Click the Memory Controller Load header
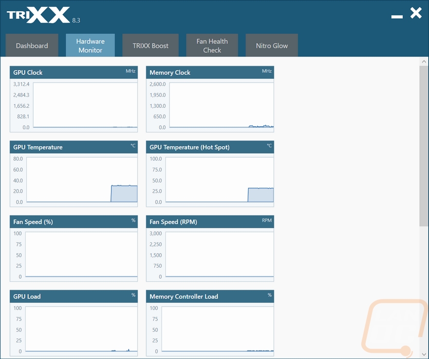 pyautogui.click(x=210, y=296)
